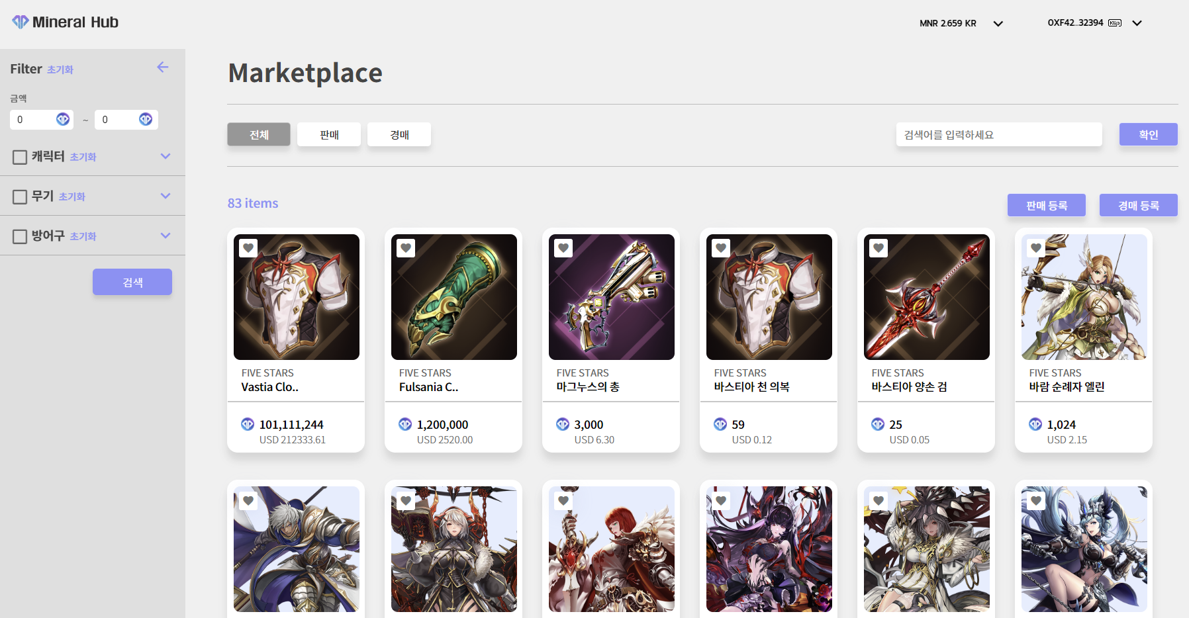Like the 마그누스의 총 gun item
Screen dimensions: 1189x618
[x=563, y=248]
